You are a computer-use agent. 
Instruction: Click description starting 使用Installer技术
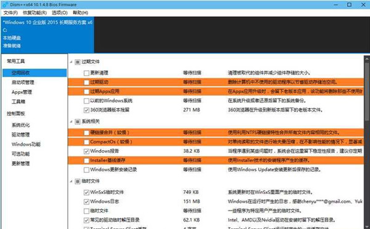point(268,161)
